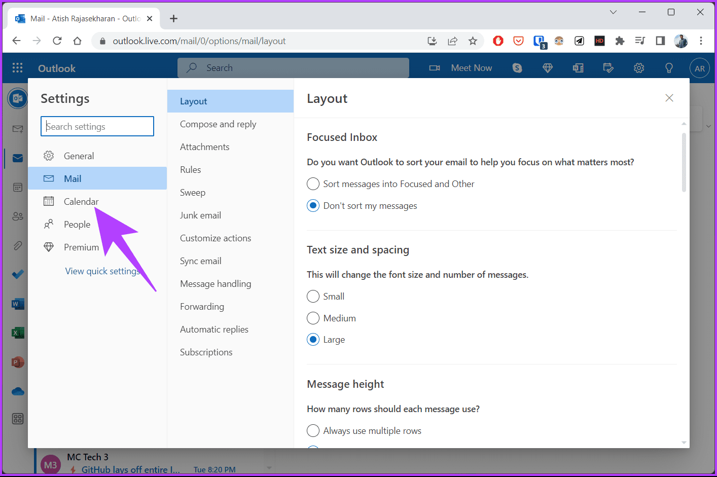The height and width of the screenshot is (477, 717).
Task: Open People settings category
Action: (97, 224)
